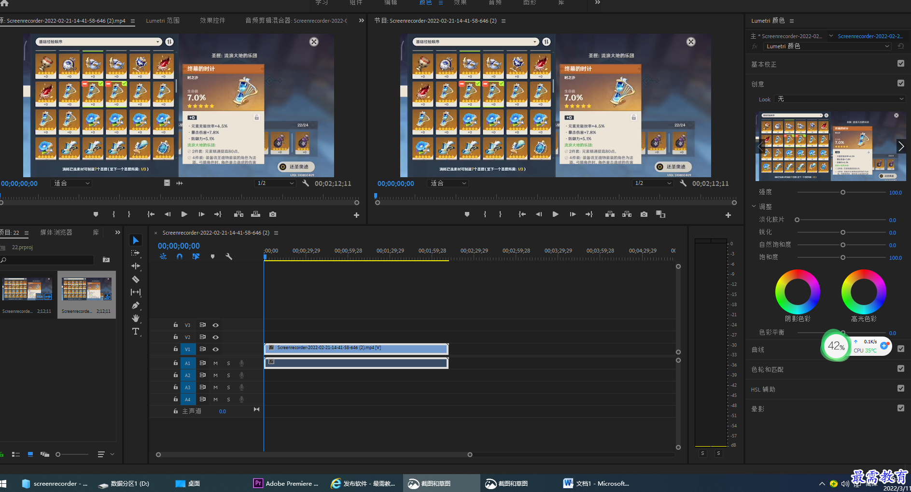The height and width of the screenshot is (492, 911).
Task: Select the Type tool
Action: pyautogui.click(x=136, y=331)
